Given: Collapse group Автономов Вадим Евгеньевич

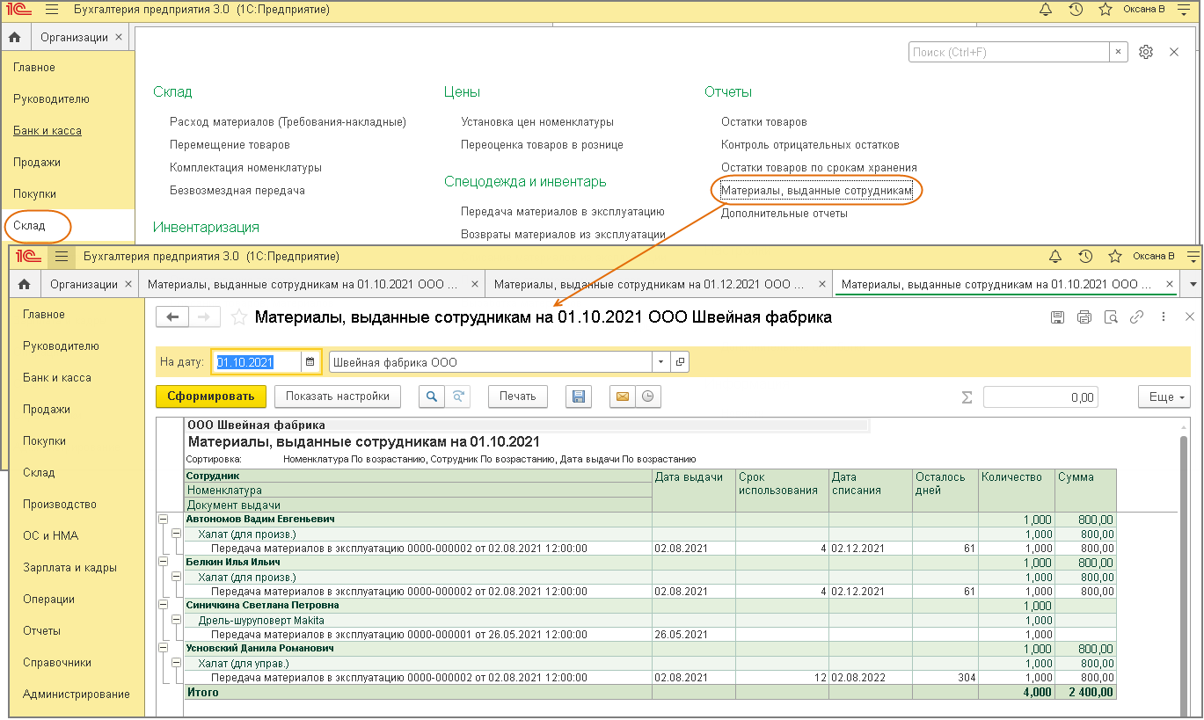Looking at the screenshot, I should coord(163,520).
